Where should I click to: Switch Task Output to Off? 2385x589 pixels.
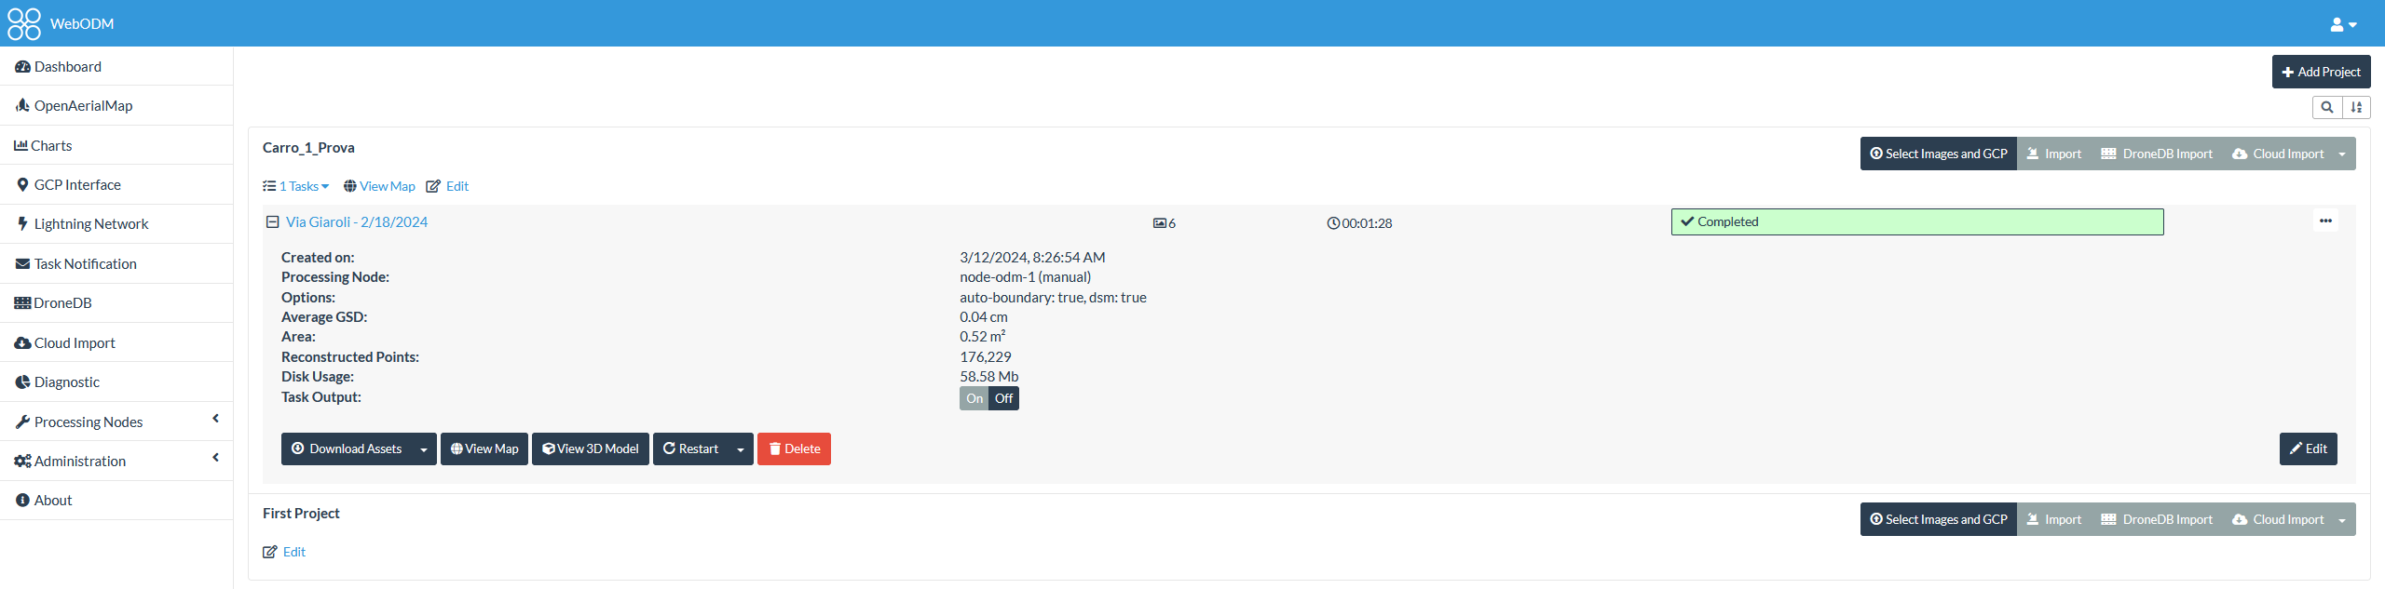tap(1003, 398)
